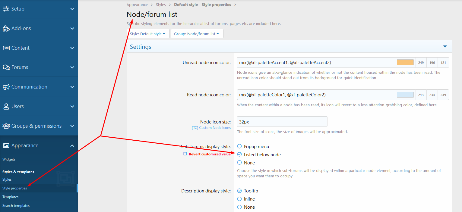Image resolution: width=462 pixels, height=212 pixels.
Task: Expand the Communication menu chevron
Action: pos(72,87)
